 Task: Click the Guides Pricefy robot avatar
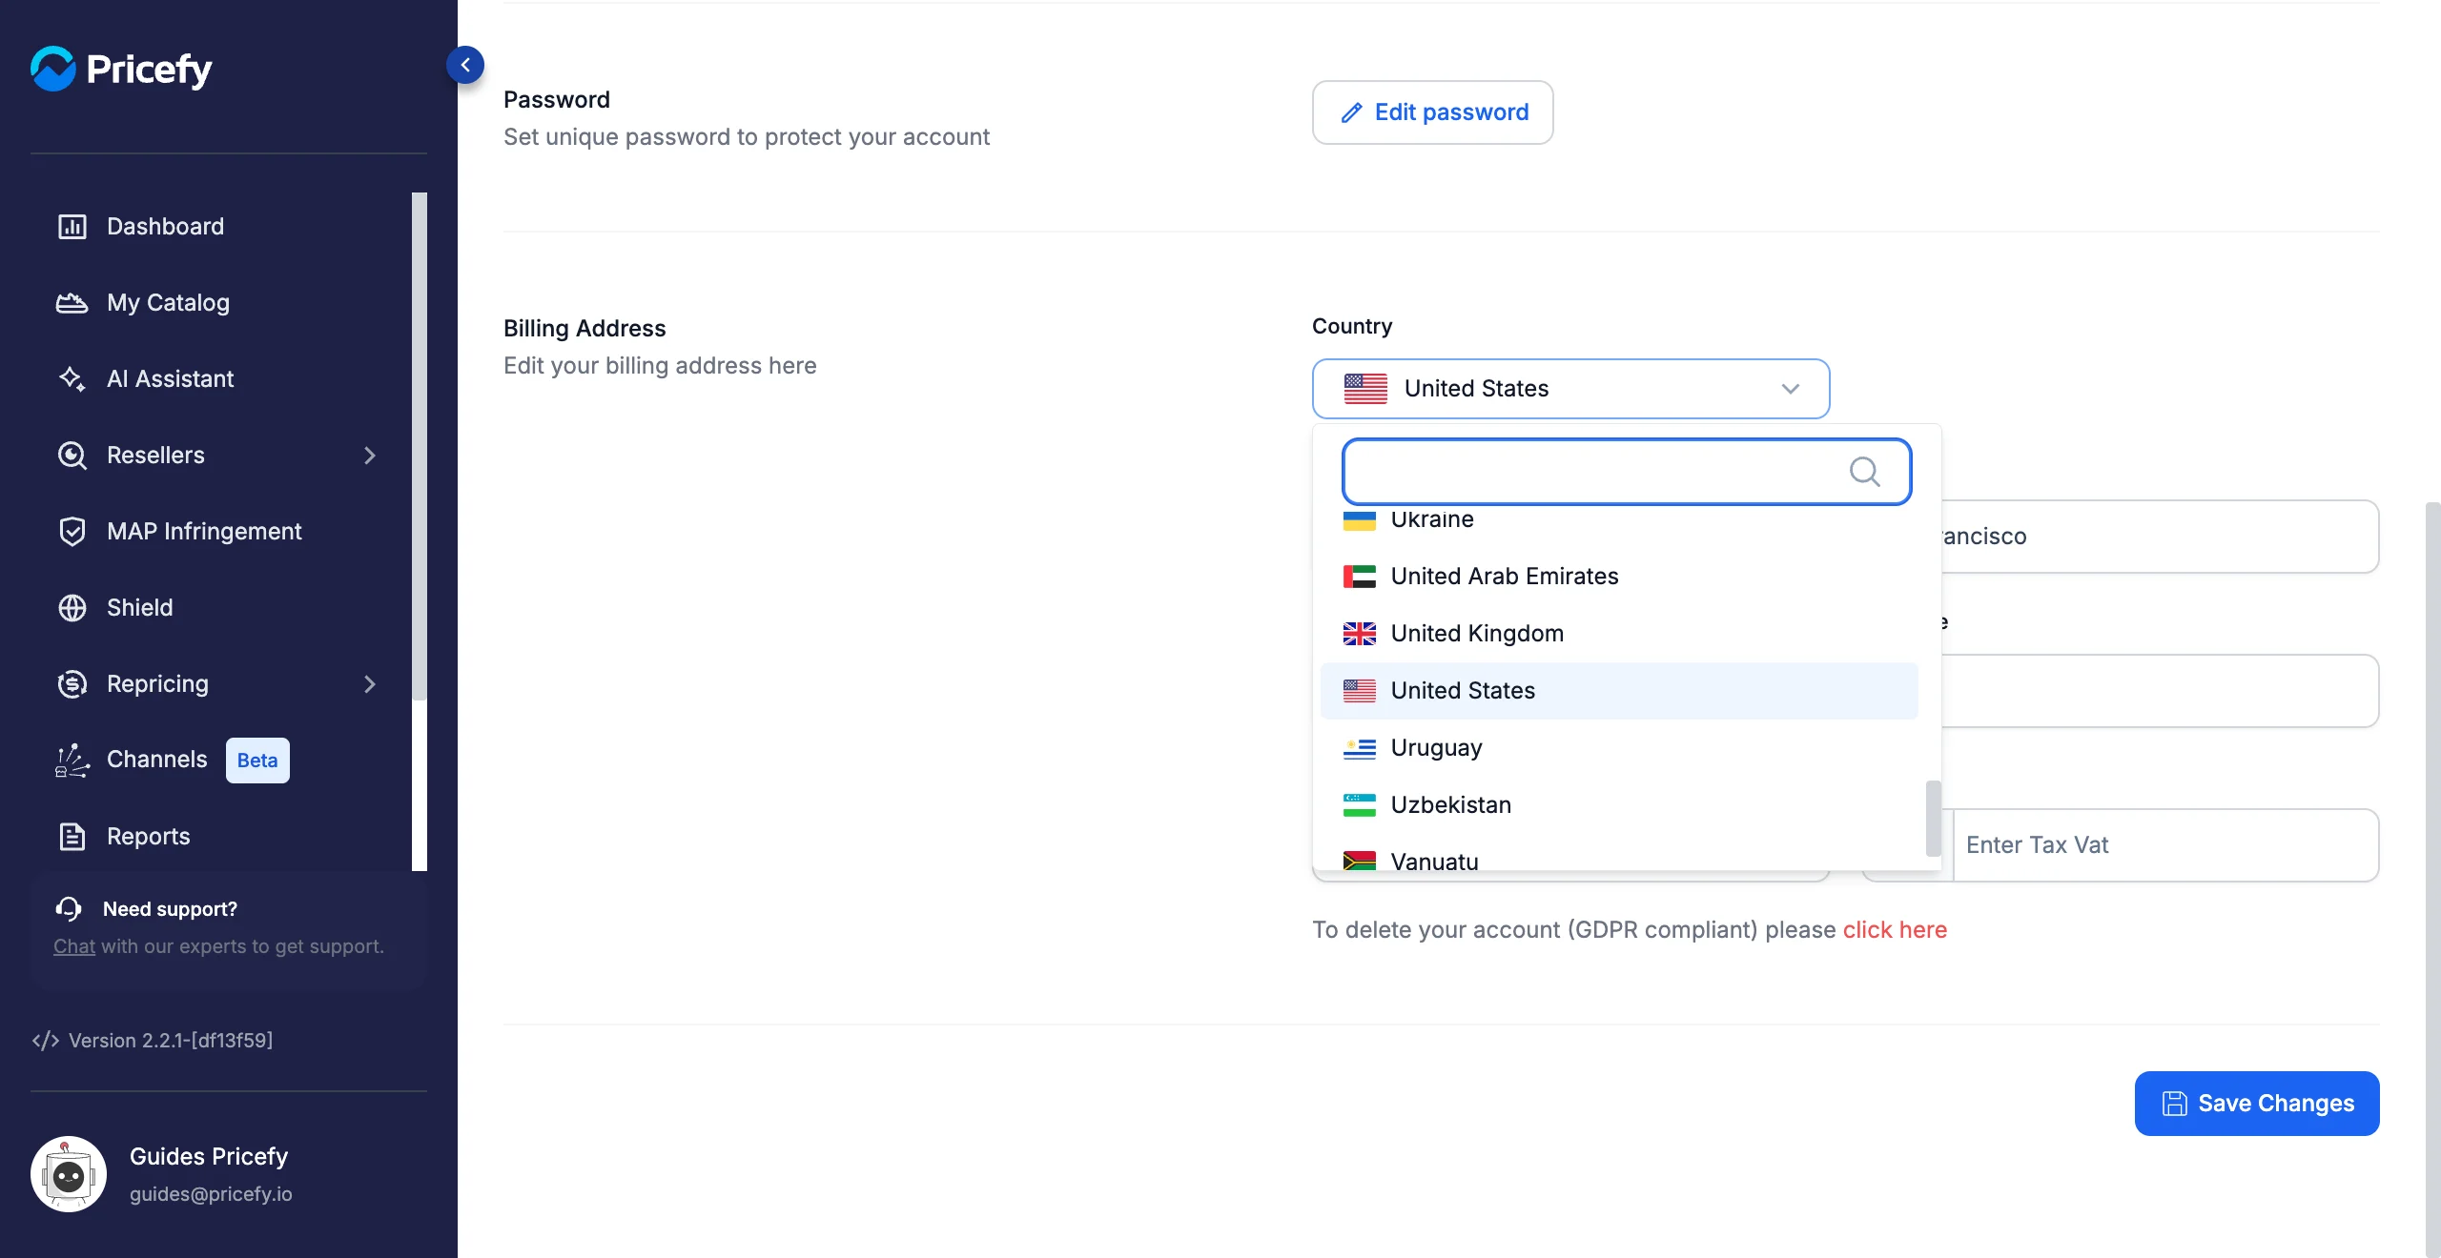point(69,1174)
